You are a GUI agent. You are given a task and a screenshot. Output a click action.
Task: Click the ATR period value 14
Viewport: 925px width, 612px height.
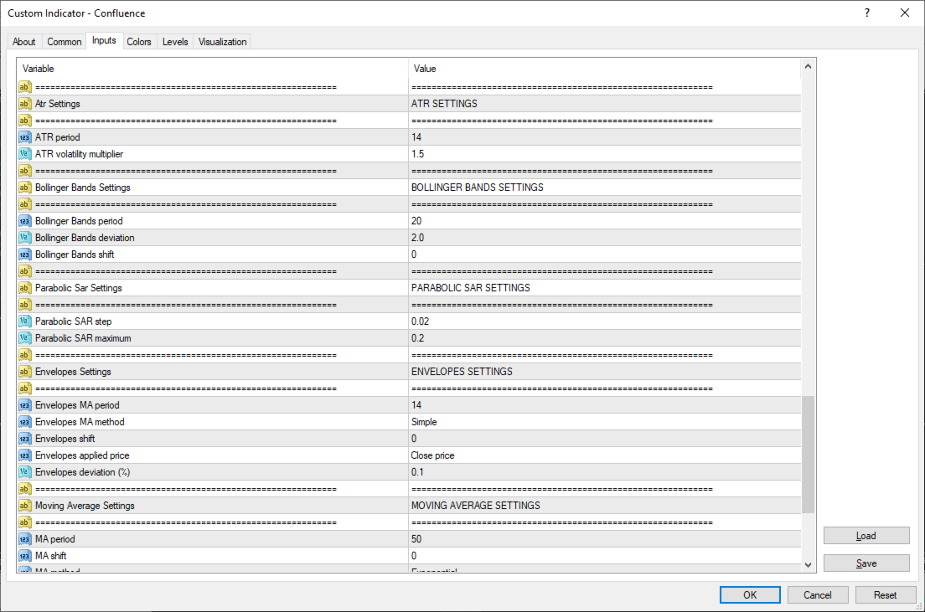[416, 137]
